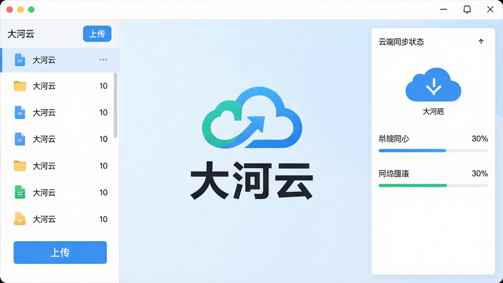503x283 pixels.
Task: Minimize the window using the dash icon
Action: click(444, 9)
